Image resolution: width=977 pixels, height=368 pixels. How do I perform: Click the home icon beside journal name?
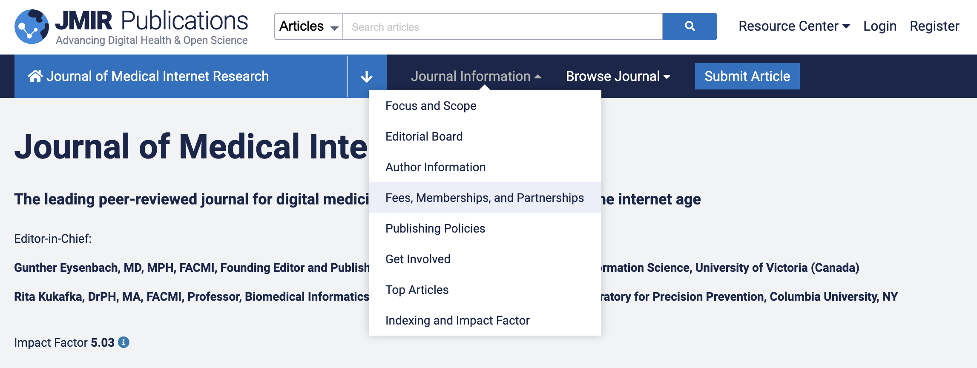coord(35,76)
